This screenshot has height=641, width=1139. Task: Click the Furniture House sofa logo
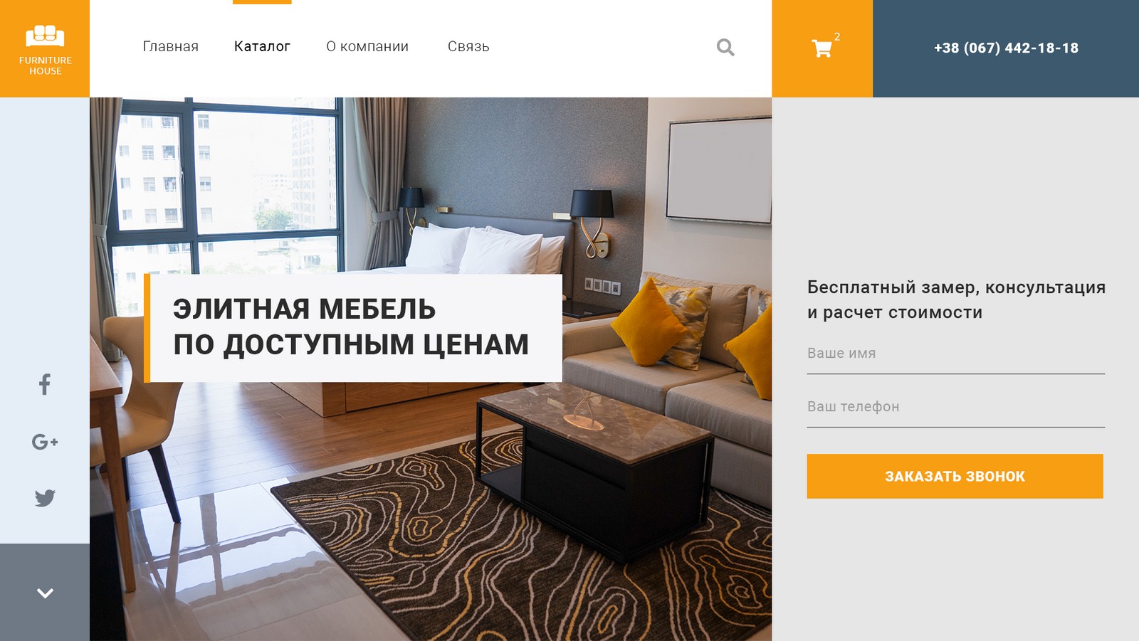click(x=45, y=36)
